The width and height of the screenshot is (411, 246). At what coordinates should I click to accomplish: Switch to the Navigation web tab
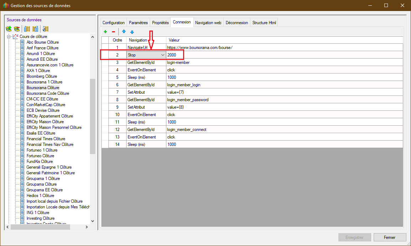pyautogui.click(x=208, y=23)
